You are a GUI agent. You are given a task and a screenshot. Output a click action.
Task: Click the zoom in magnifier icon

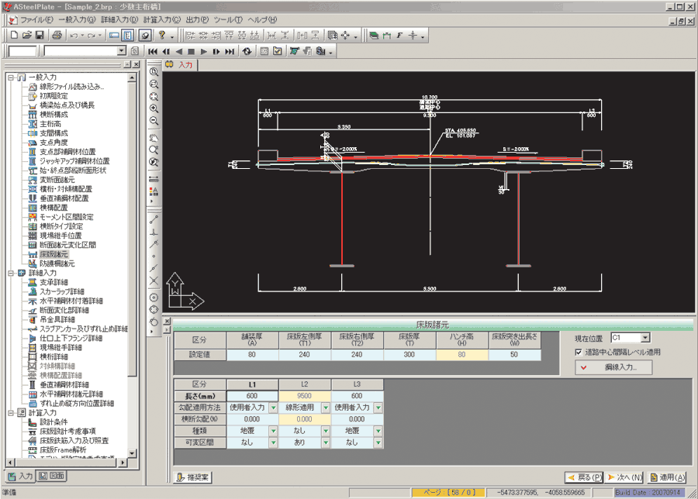(x=154, y=108)
